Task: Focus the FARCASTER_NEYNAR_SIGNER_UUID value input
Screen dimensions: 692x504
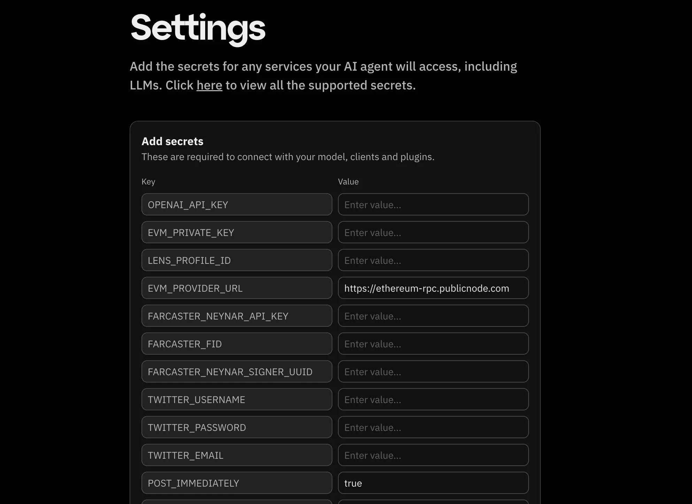Action: click(x=433, y=372)
